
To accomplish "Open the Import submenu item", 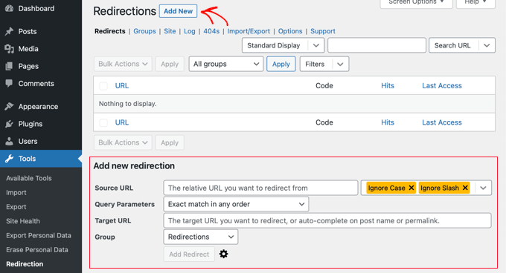I will pyautogui.click(x=16, y=193).
